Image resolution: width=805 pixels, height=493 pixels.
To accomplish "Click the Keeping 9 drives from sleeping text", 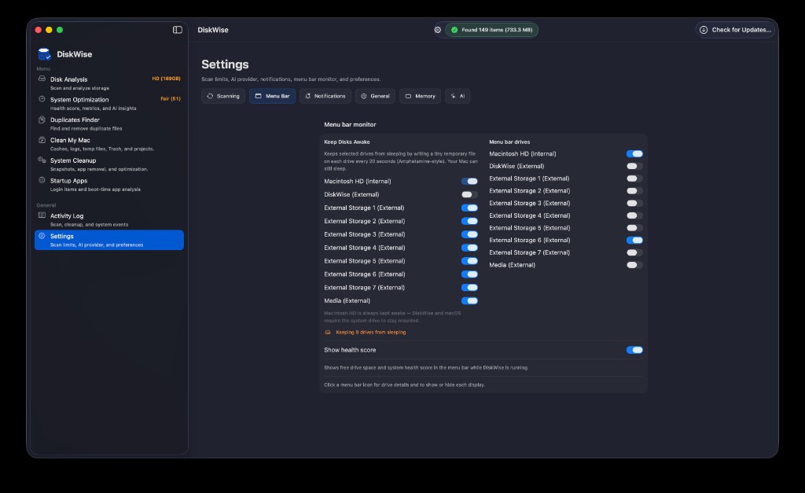I will [371, 333].
